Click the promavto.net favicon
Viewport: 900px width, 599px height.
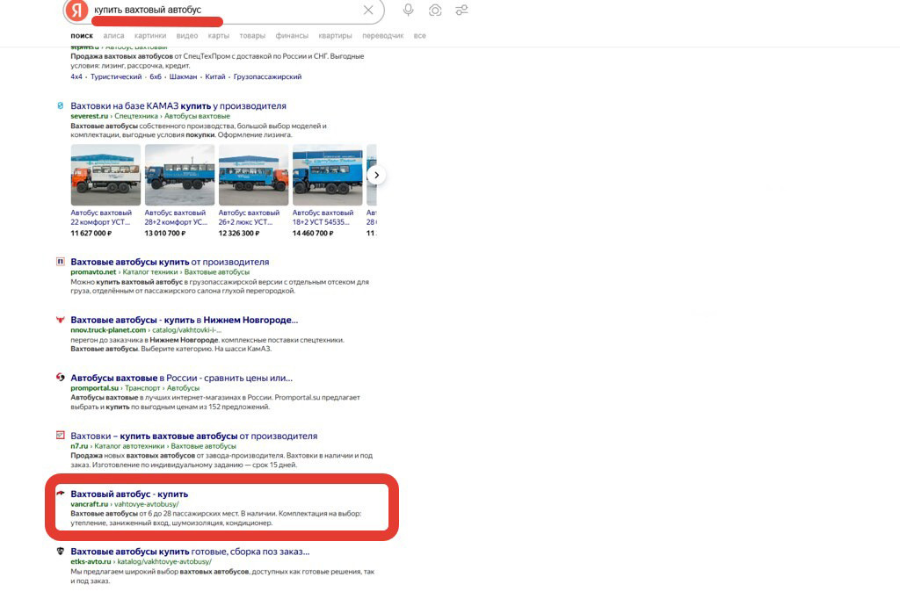(x=61, y=262)
